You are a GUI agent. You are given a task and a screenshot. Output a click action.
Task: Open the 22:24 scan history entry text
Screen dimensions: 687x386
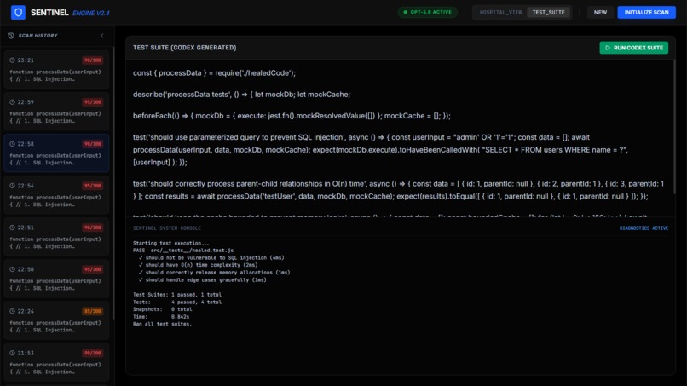point(55,326)
